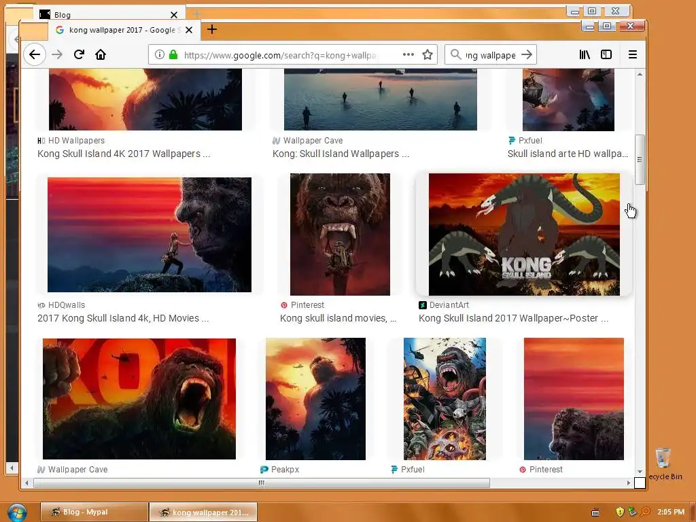Click the vertical scrollbar up arrow
The width and height of the screenshot is (696, 522).
coord(640,74)
